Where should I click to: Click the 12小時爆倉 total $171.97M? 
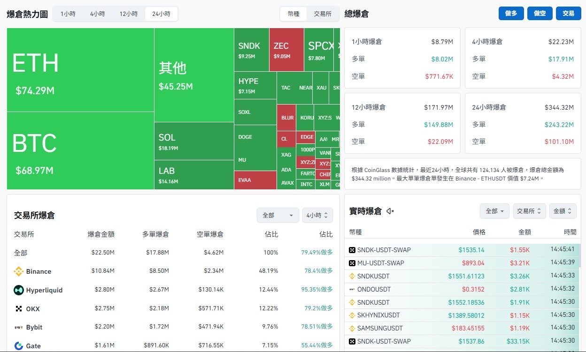[438, 107]
